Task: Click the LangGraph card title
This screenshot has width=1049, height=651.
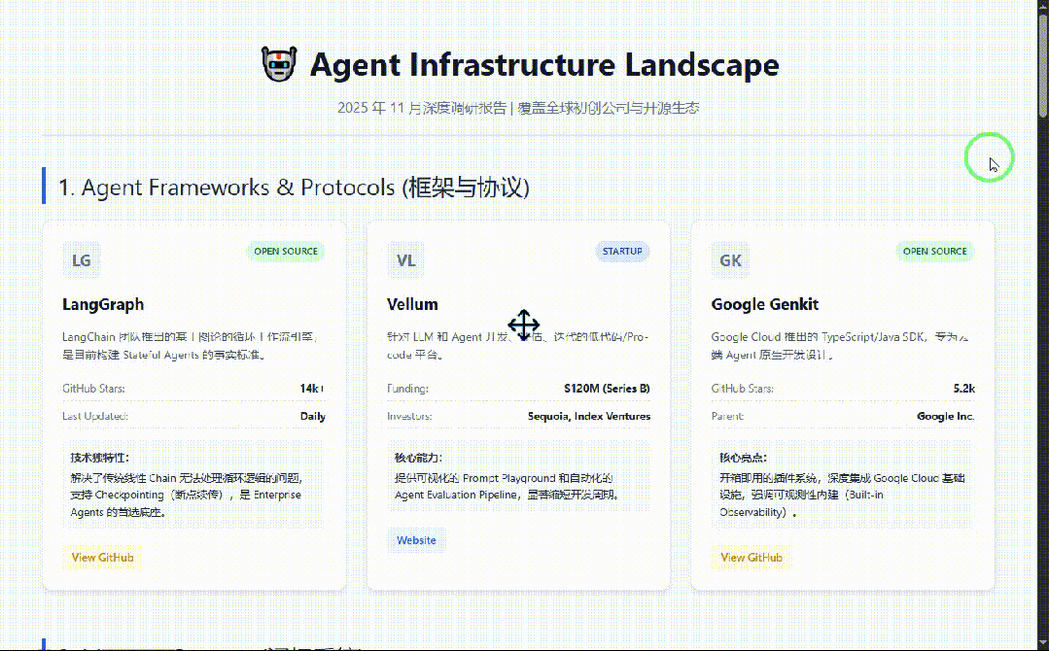Action: (103, 304)
